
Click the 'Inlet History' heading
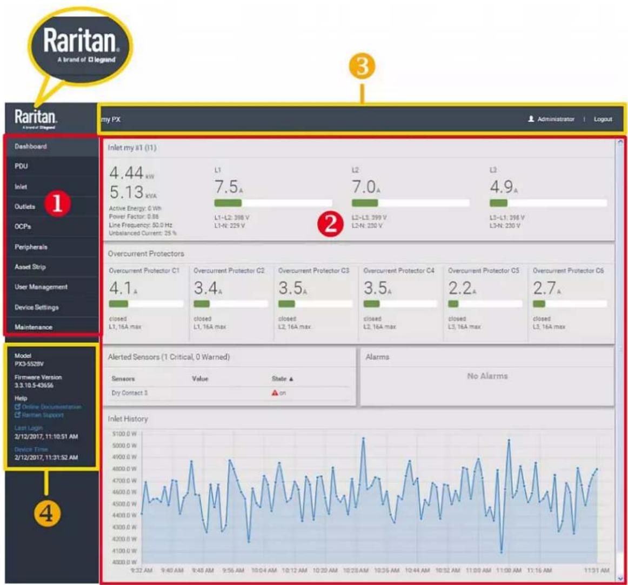[x=128, y=419]
